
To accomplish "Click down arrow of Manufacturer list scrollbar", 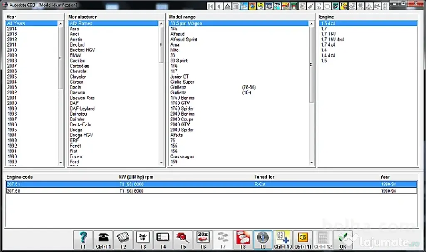I will 161,163.
